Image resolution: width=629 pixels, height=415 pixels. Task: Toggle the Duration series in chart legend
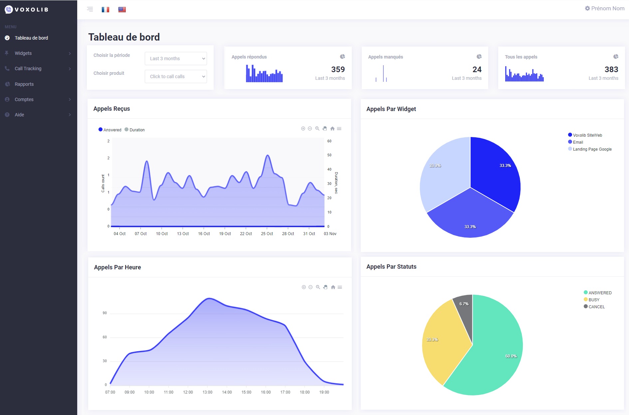[135, 130]
